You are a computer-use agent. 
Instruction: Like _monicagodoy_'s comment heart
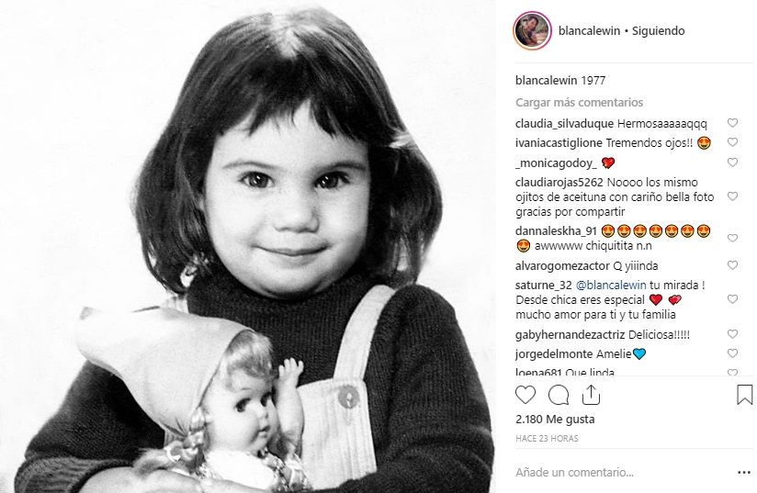[x=732, y=162]
